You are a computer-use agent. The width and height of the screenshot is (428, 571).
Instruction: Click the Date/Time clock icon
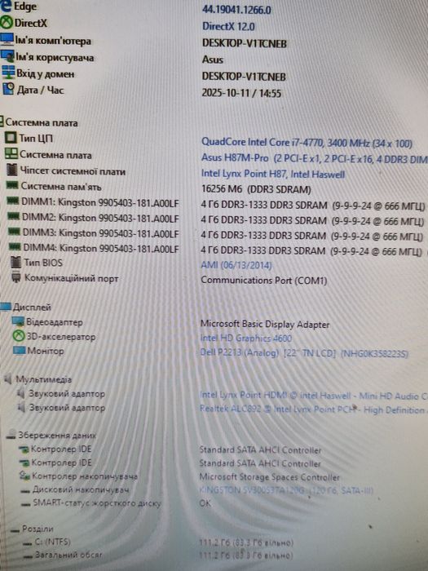coord(9,88)
